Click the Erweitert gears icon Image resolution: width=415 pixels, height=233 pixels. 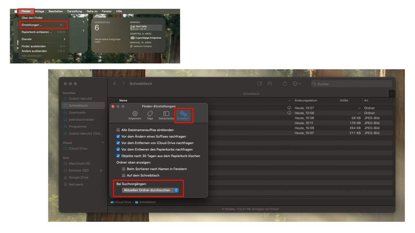(x=183, y=114)
